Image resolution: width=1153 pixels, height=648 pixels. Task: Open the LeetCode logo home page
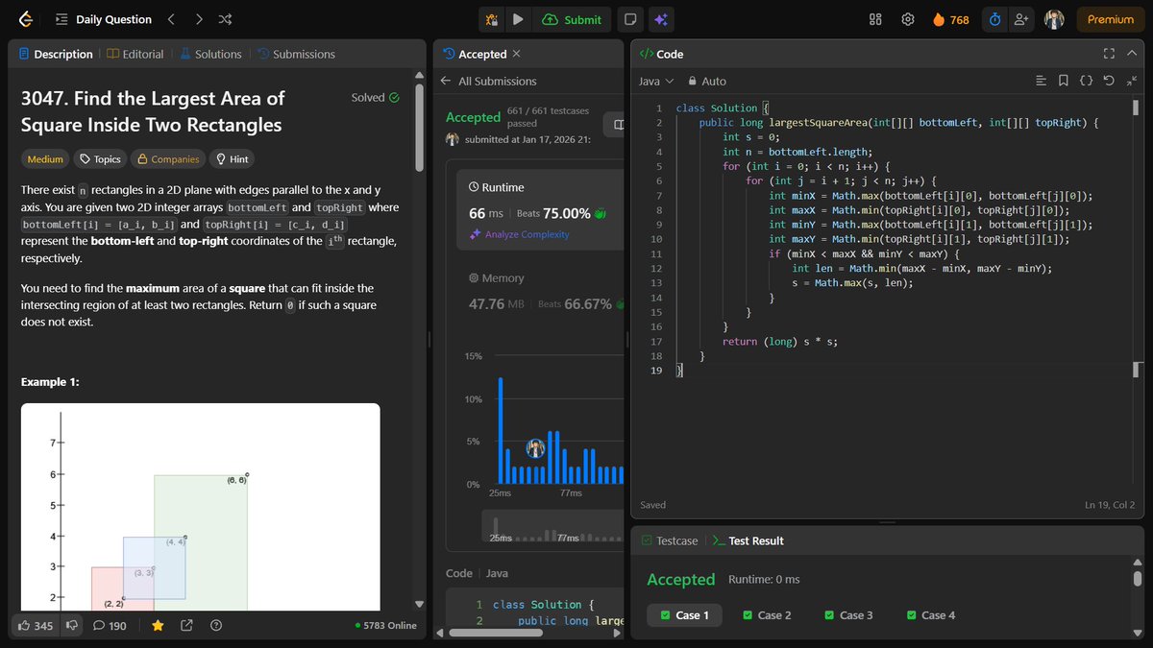click(x=25, y=19)
